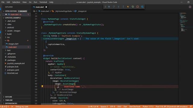
Task: Open Selection menu
Action: 16,2
